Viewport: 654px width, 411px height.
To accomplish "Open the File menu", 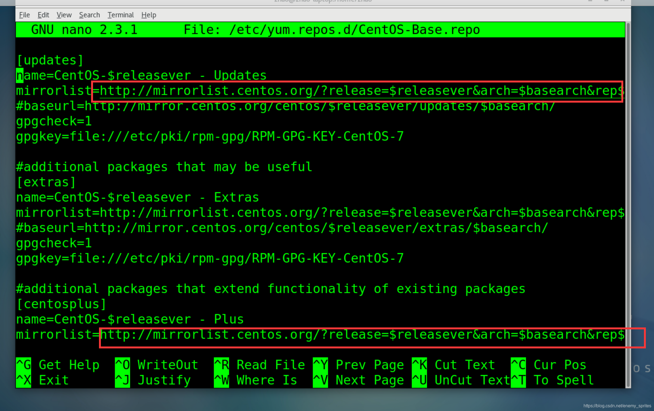I will point(24,15).
